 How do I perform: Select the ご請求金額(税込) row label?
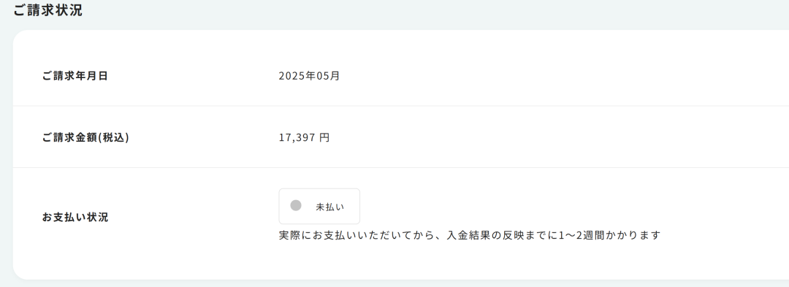pyautogui.click(x=86, y=138)
